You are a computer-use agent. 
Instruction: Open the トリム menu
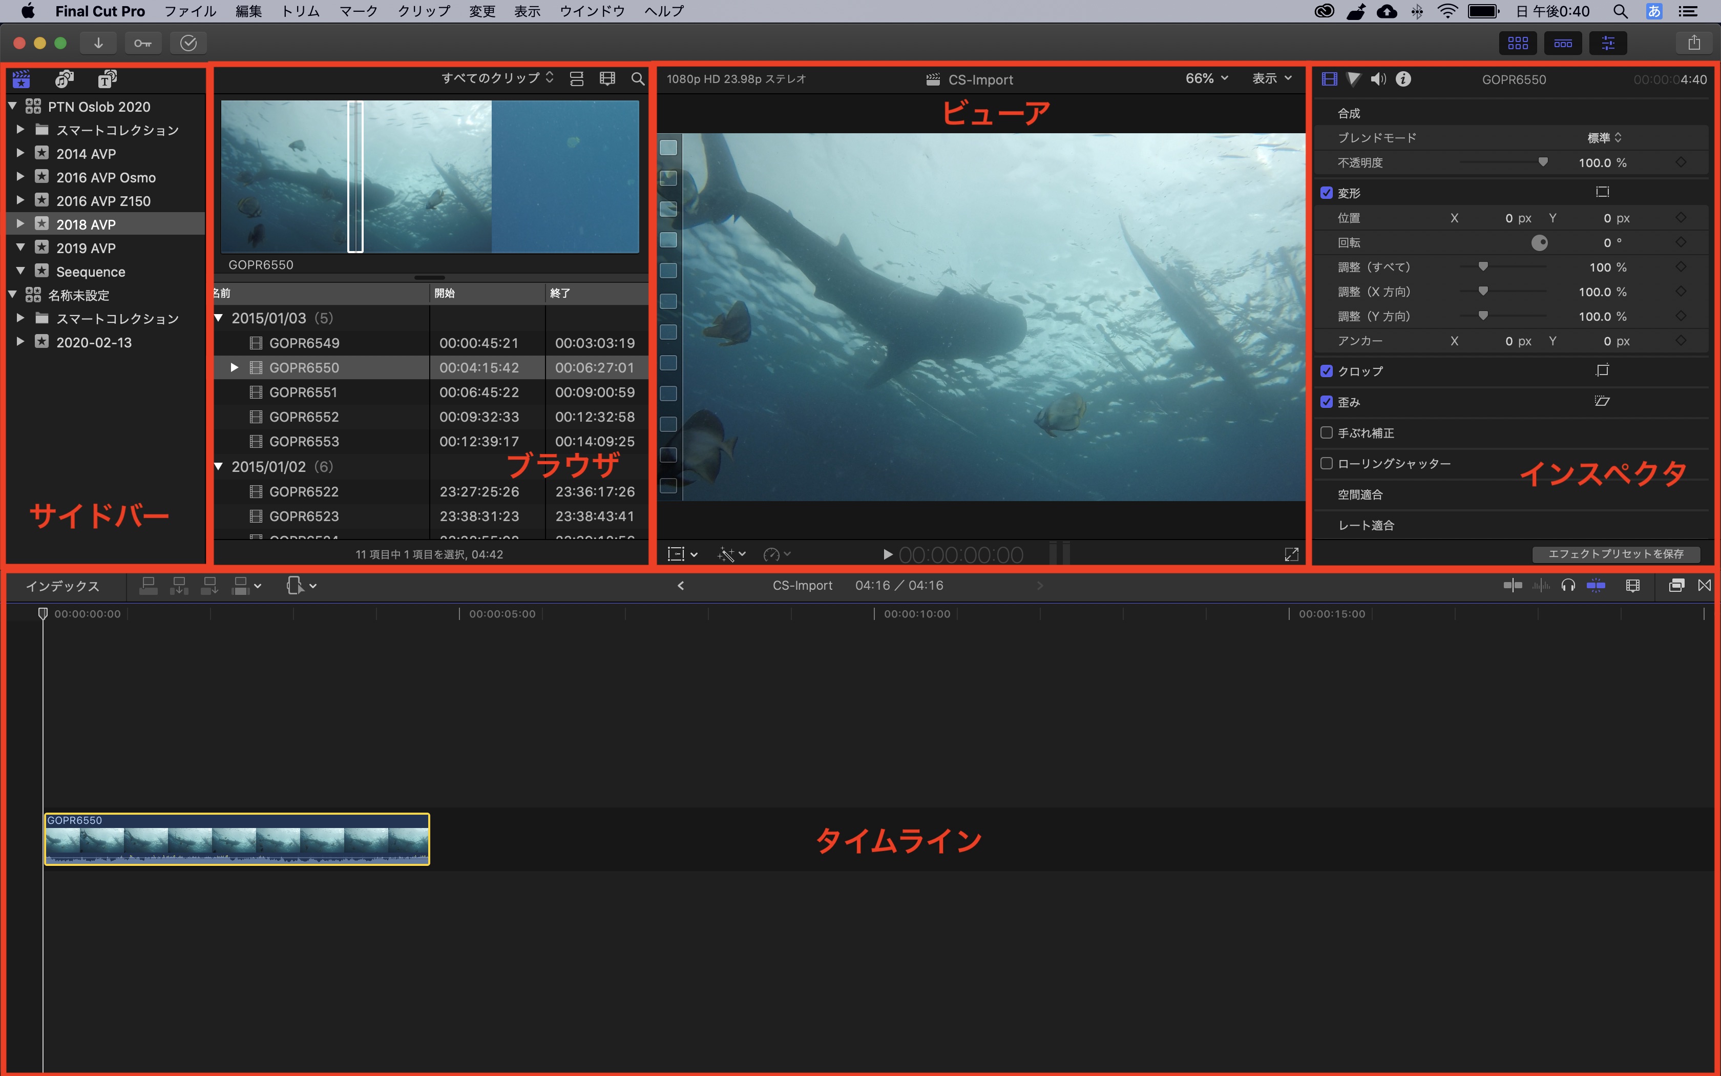(300, 11)
